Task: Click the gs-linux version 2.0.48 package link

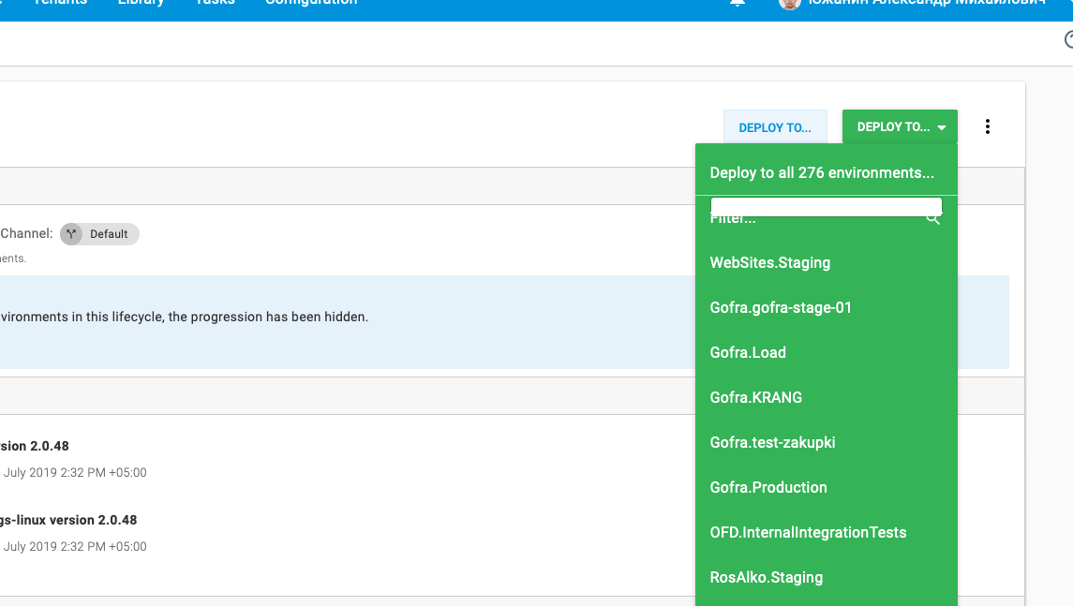Action: click(x=68, y=520)
